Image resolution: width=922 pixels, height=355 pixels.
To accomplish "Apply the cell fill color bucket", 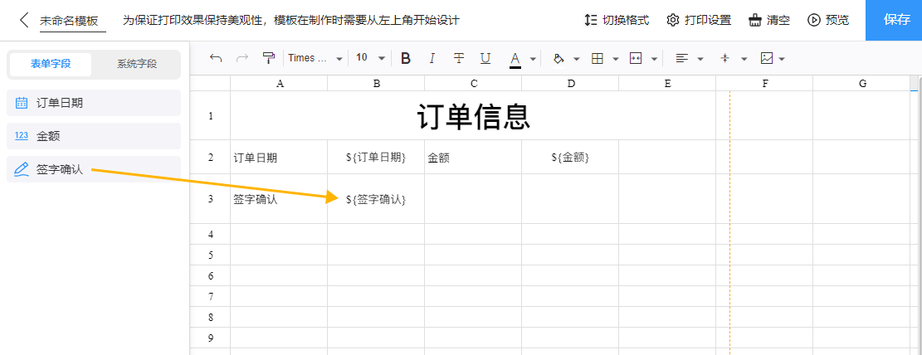I will [x=559, y=58].
